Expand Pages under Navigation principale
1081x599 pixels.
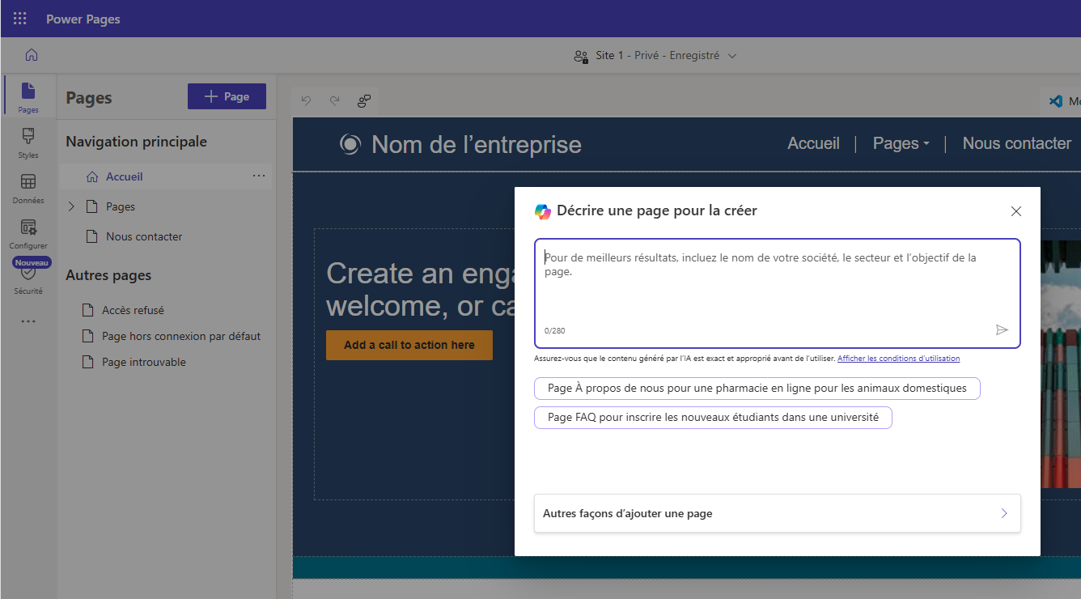pyautogui.click(x=70, y=206)
